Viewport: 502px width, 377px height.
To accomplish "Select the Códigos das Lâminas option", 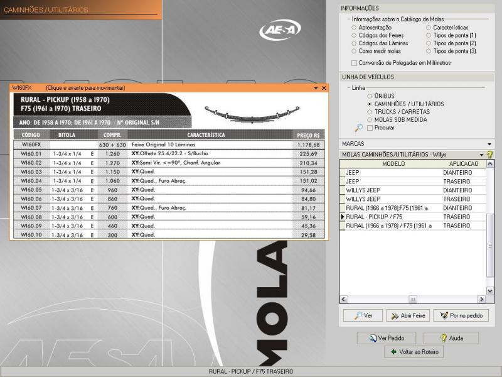I will (354, 43).
